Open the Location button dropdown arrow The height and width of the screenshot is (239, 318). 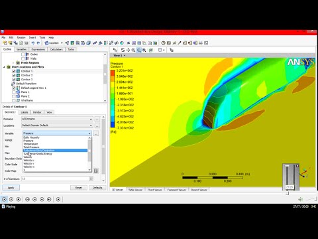[x=62, y=43]
